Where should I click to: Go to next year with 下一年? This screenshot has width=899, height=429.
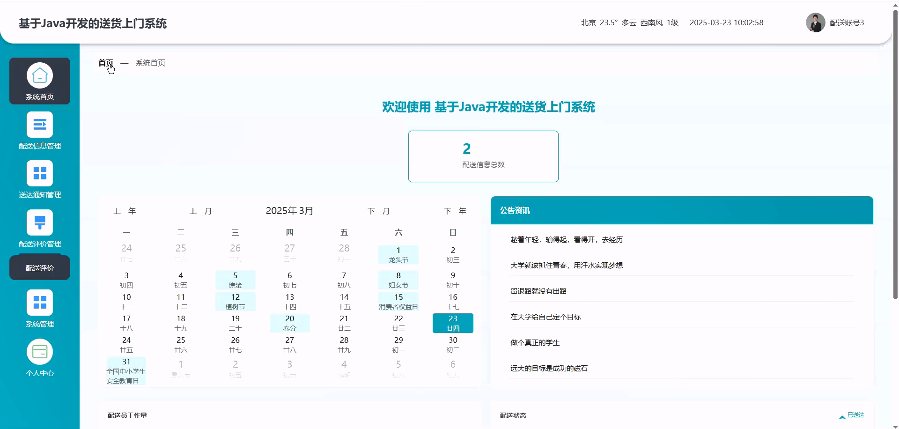pyautogui.click(x=455, y=211)
